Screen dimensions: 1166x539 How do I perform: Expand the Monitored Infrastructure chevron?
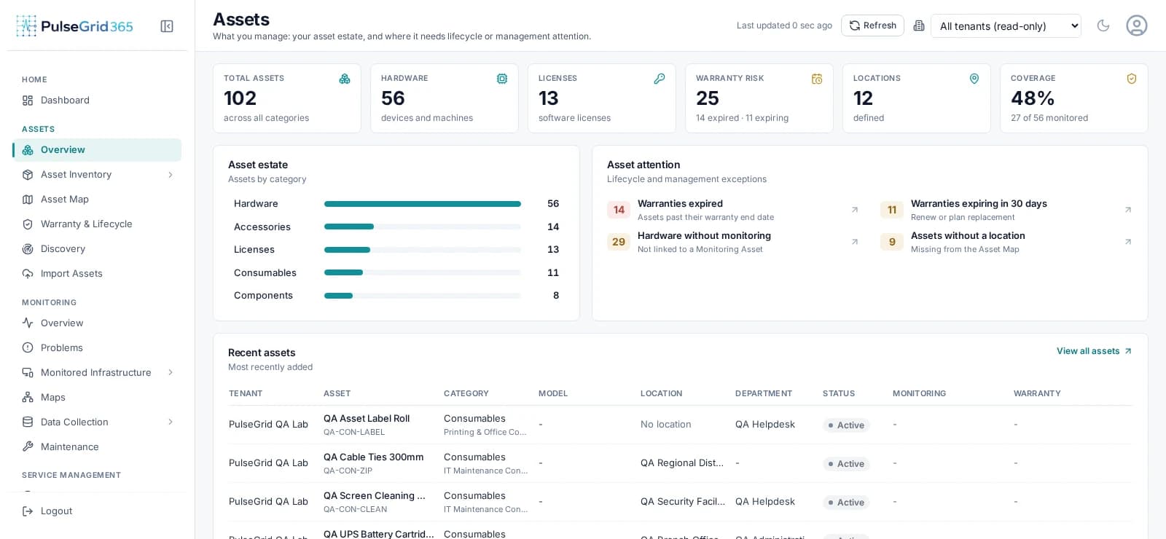pos(171,373)
